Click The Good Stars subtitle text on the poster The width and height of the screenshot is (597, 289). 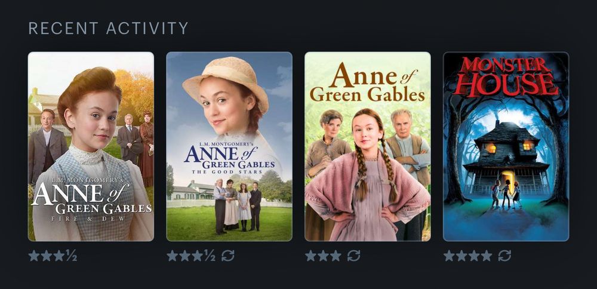[x=229, y=172]
